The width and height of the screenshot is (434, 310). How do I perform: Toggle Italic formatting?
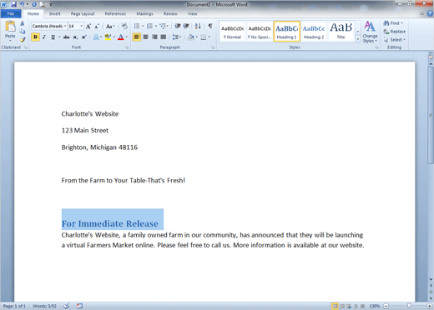pos(44,37)
